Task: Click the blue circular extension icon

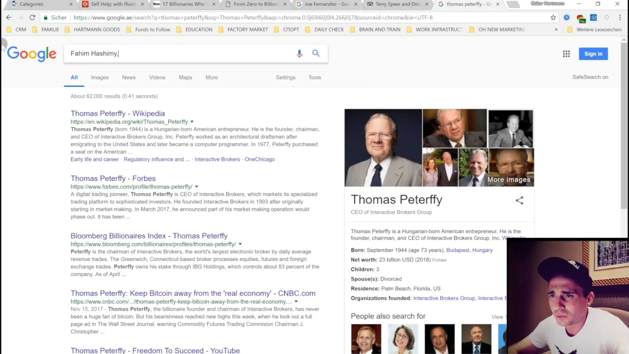Action: click(566, 17)
